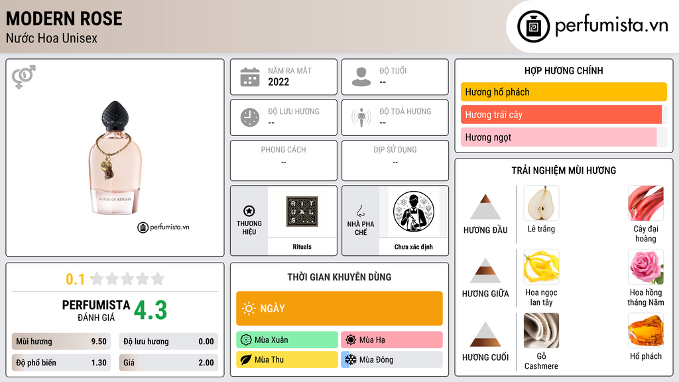Click the perfumer illustration Chưa xác định
The width and height of the screenshot is (679, 382).
[x=414, y=212]
